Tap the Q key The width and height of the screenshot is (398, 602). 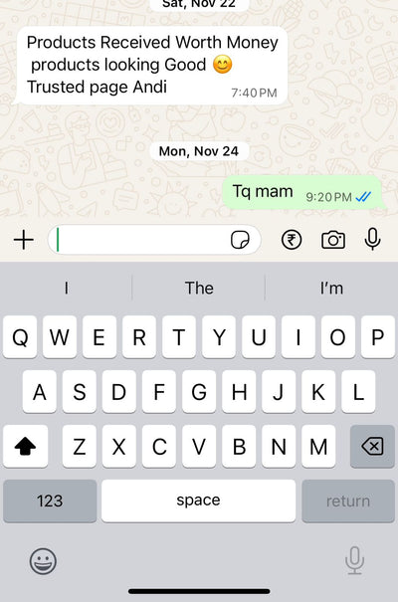coord(20,337)
